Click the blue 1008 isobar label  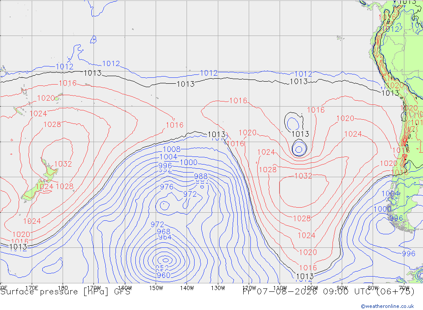point(172,149)
